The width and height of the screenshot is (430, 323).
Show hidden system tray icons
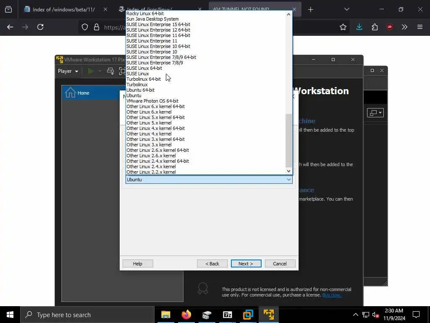355,315
